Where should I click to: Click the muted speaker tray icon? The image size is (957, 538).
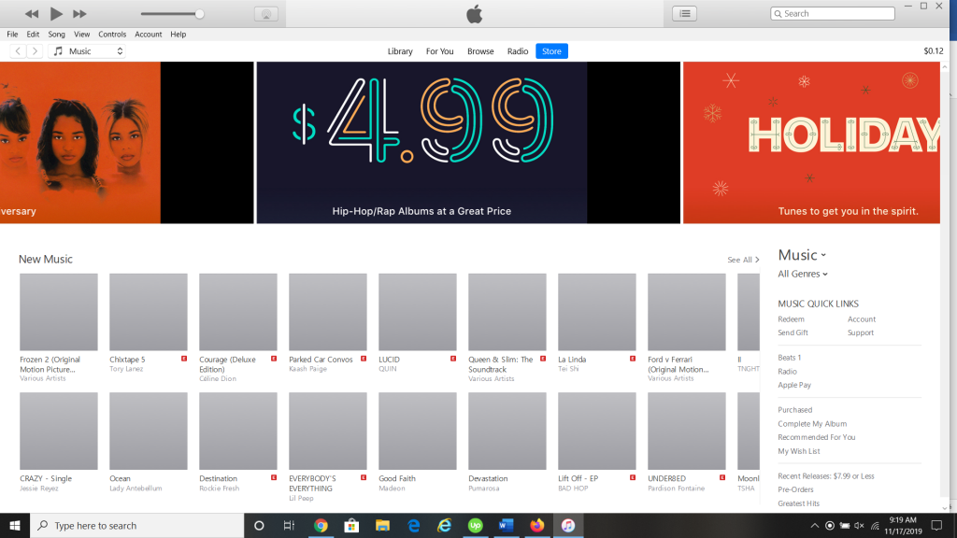(x=860, y=526)
